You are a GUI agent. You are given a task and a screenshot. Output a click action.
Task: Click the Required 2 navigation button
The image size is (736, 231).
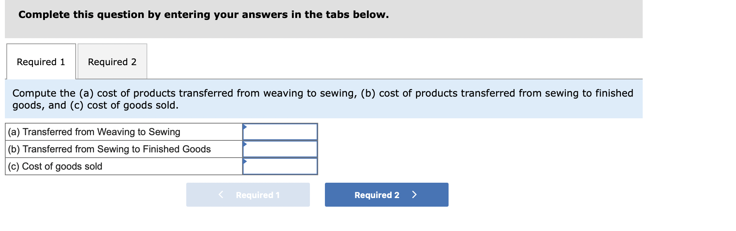pyautogui.click(x=386, y=194)
